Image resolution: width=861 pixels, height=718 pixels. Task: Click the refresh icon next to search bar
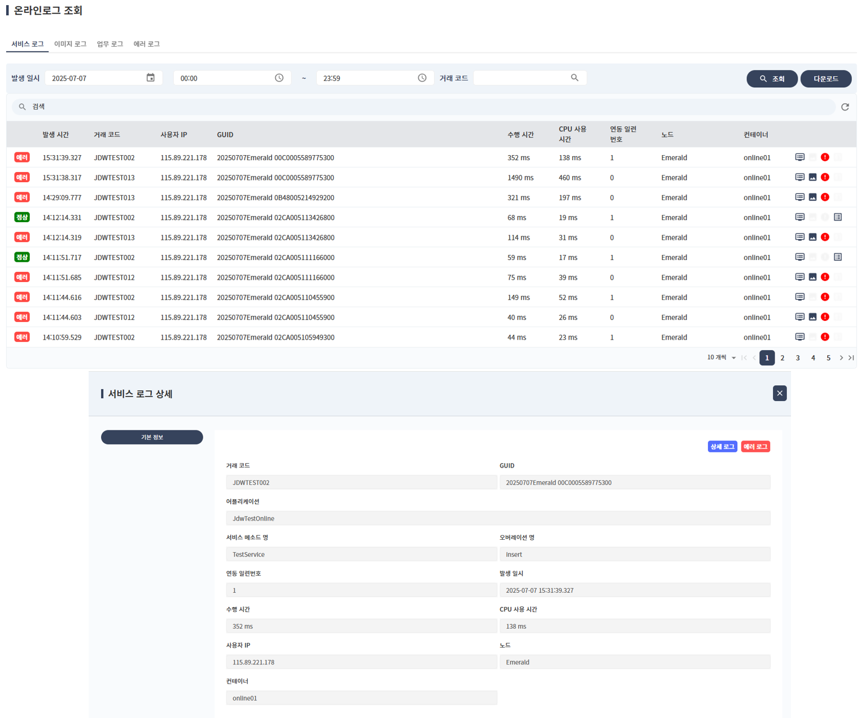tap(845, 107)
